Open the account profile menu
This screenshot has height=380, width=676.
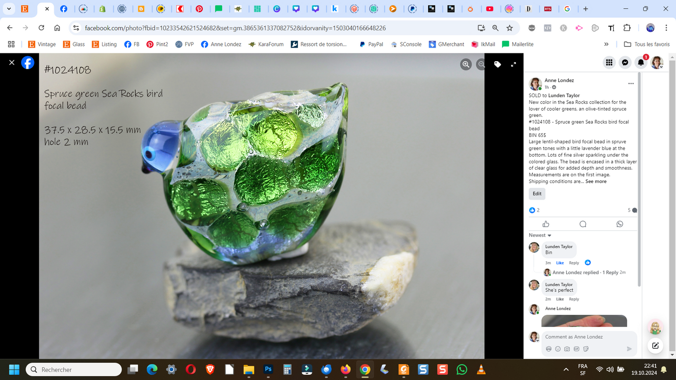(x=657, y=62)
